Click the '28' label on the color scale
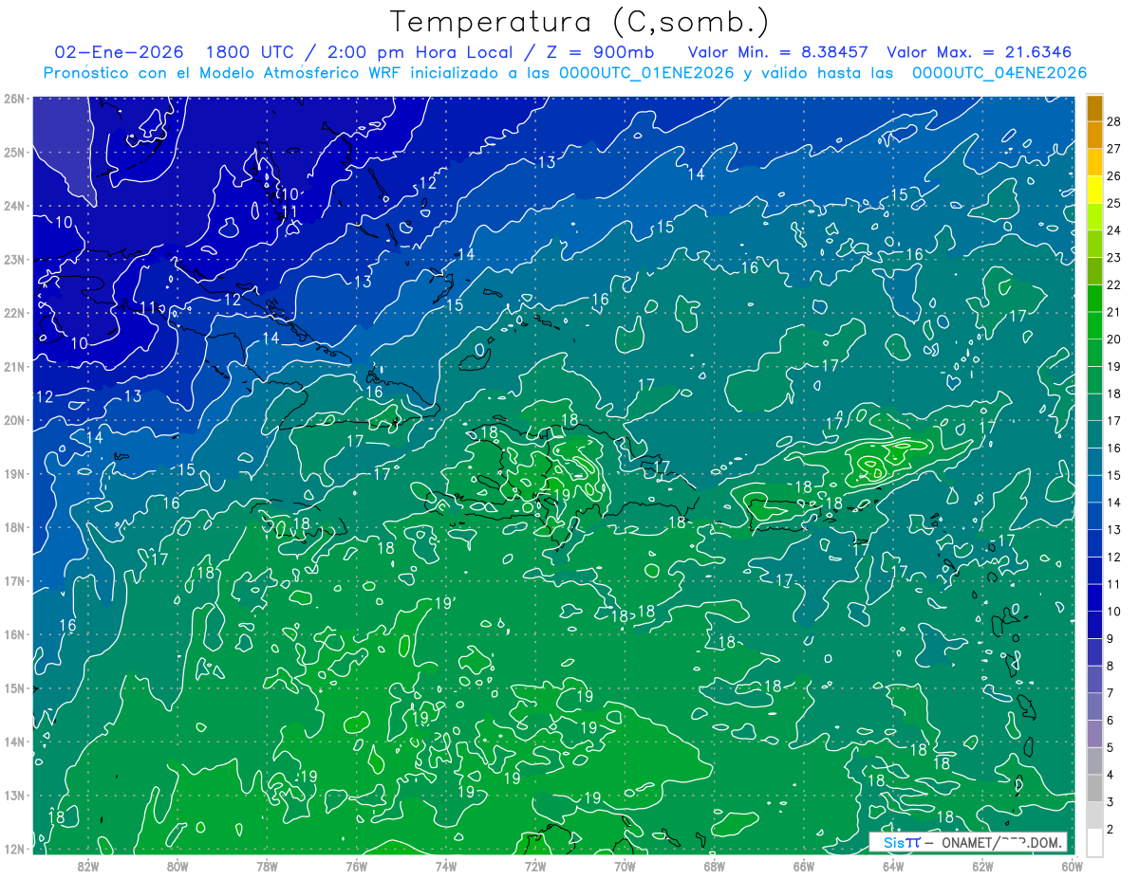This screenshot has height=879, width=1139. 1115,122
